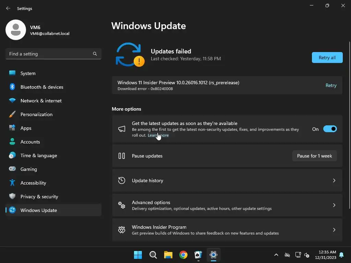Image resolution: width=351 pixels, height=263 pixels.
Task: Click the Windows Insider Program label
Action: tap(159, 227)
